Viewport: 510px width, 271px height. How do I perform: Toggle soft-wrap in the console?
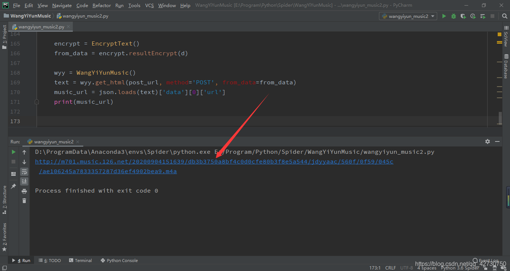[x=24, y=172]
